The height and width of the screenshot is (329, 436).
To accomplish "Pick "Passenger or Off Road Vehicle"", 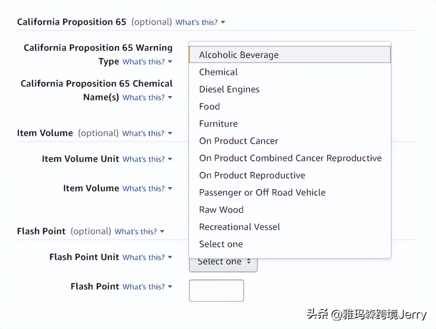I will 262,192.
